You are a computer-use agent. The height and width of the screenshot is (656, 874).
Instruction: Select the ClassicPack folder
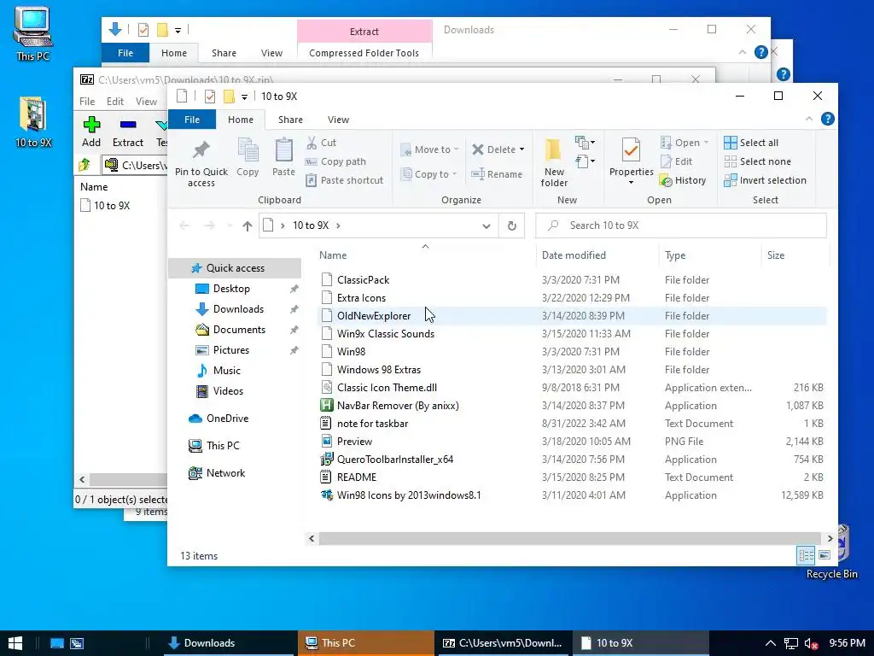[x=363, y=280]
